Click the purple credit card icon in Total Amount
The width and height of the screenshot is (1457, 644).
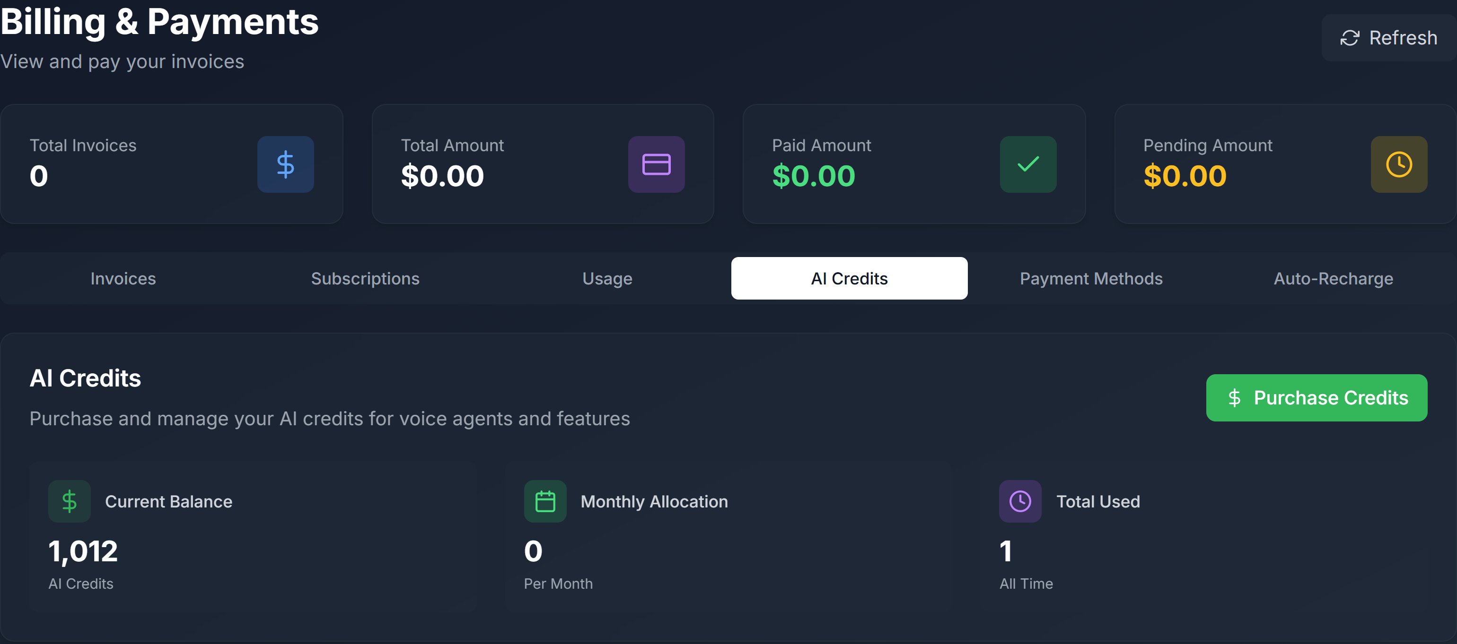coord(656,164)
